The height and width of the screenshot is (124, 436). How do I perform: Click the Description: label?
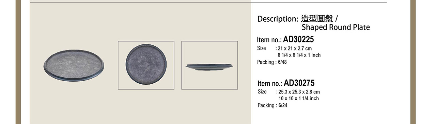click(x=278, y=19)
